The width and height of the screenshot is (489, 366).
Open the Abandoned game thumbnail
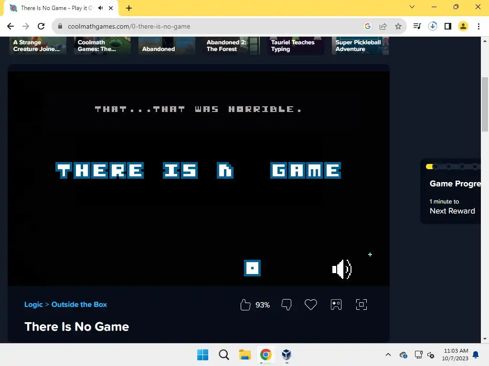(167, 46)
